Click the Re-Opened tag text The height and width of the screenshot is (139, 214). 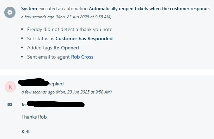(x=66, y=48)
